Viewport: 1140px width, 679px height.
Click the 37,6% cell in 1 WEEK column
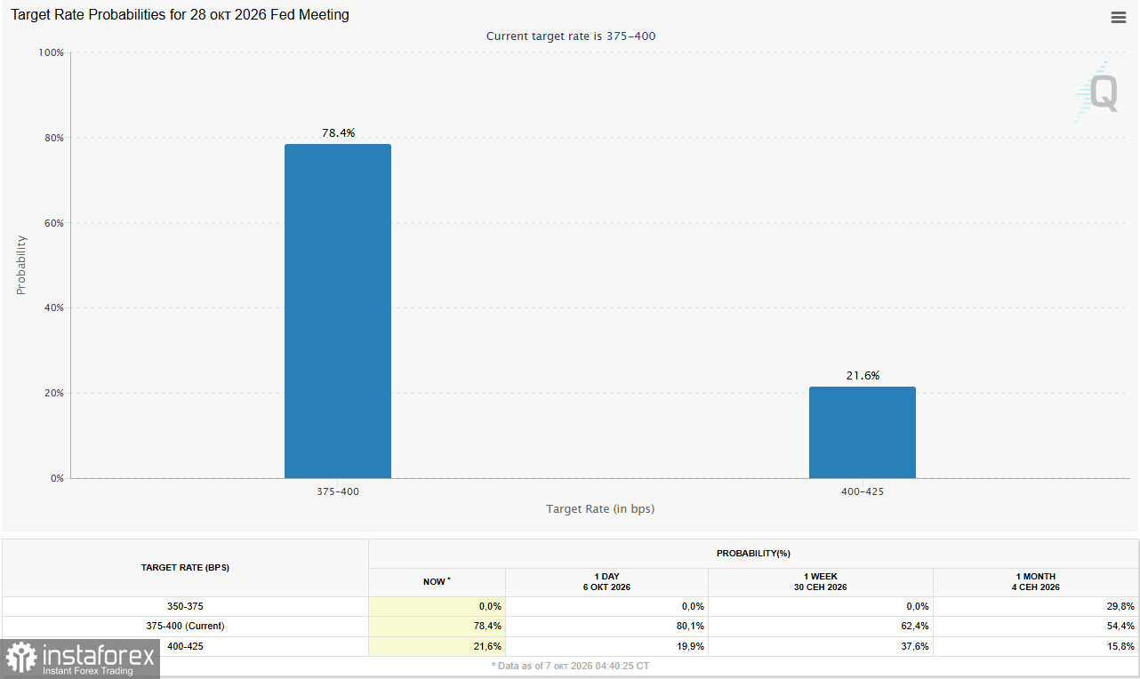pyautogui.click(x=820, y=646)
